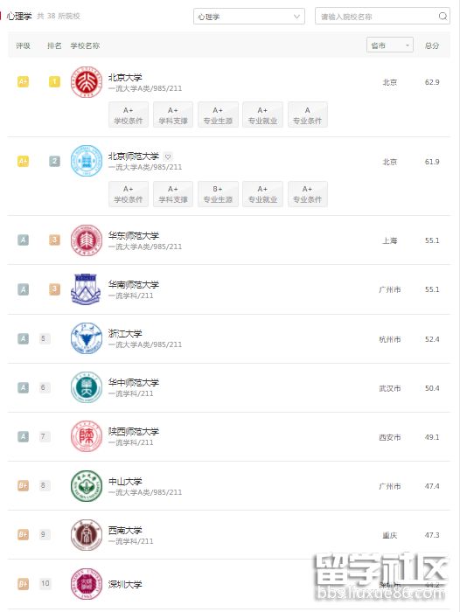Click Beijing Normal University blue emblem
This screenshot has height=612, width=460.
(x=86, y=161)
